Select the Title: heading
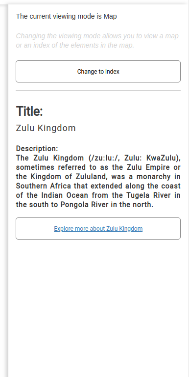 tap(29, 111)
